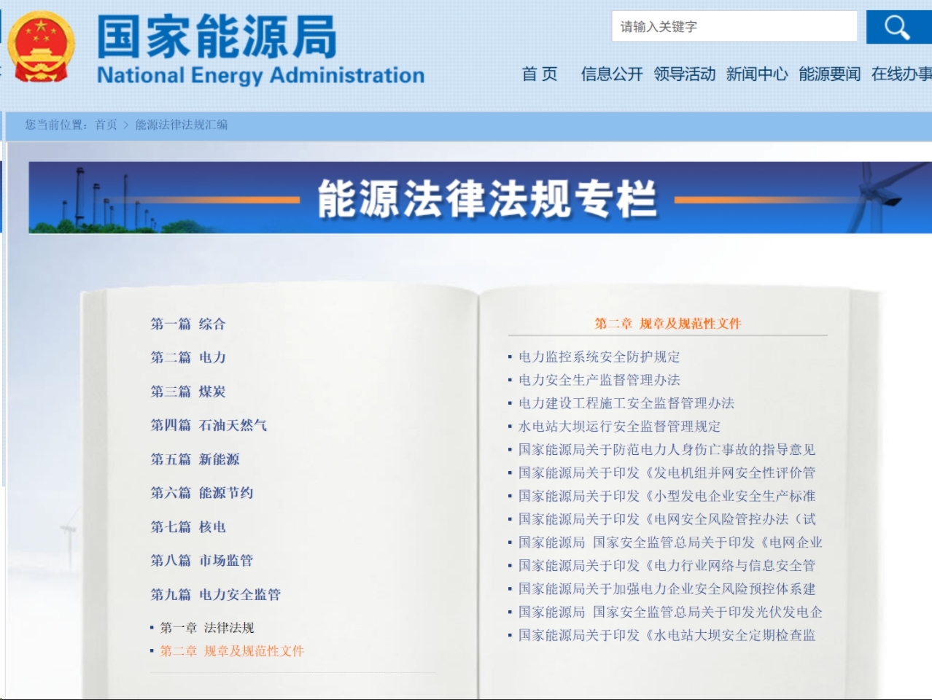Image resolution: width=932 pixels, height=700 pixels.
Task: Focus the keyword search input field
Action: (734, 26)
